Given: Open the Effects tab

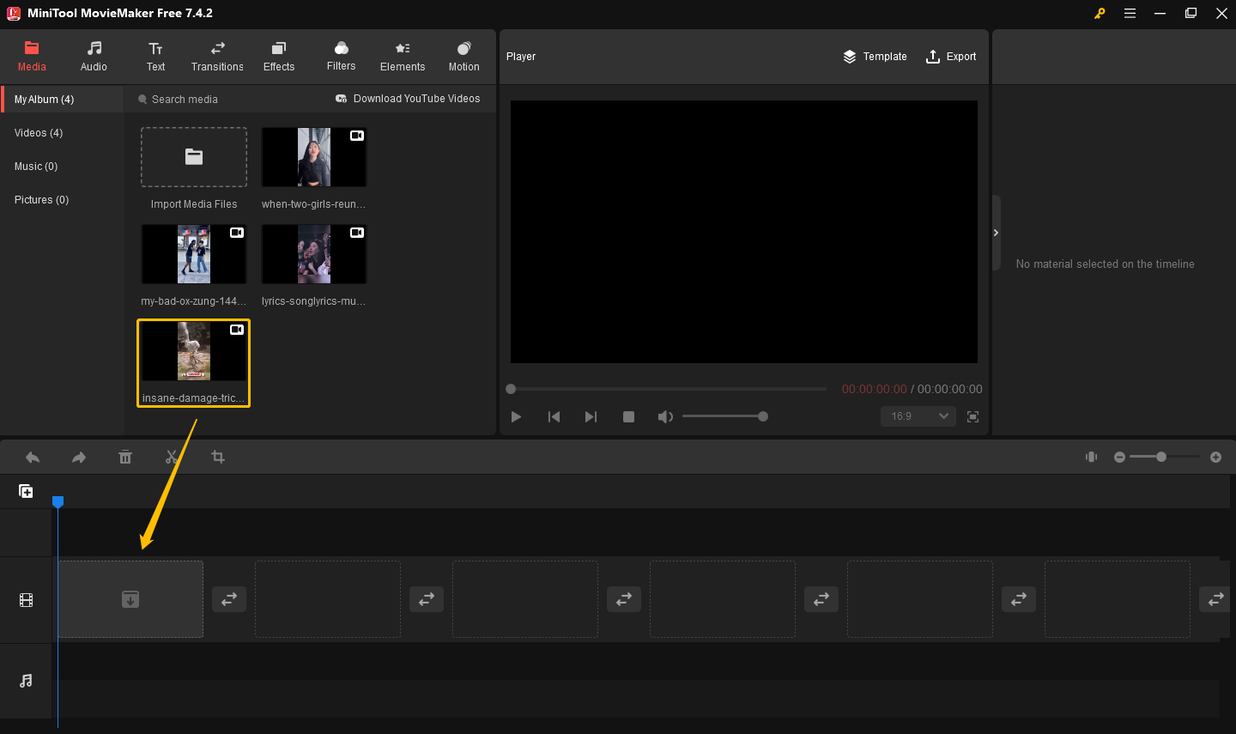Looking at the screenshot, I should [x=279, y=57].
